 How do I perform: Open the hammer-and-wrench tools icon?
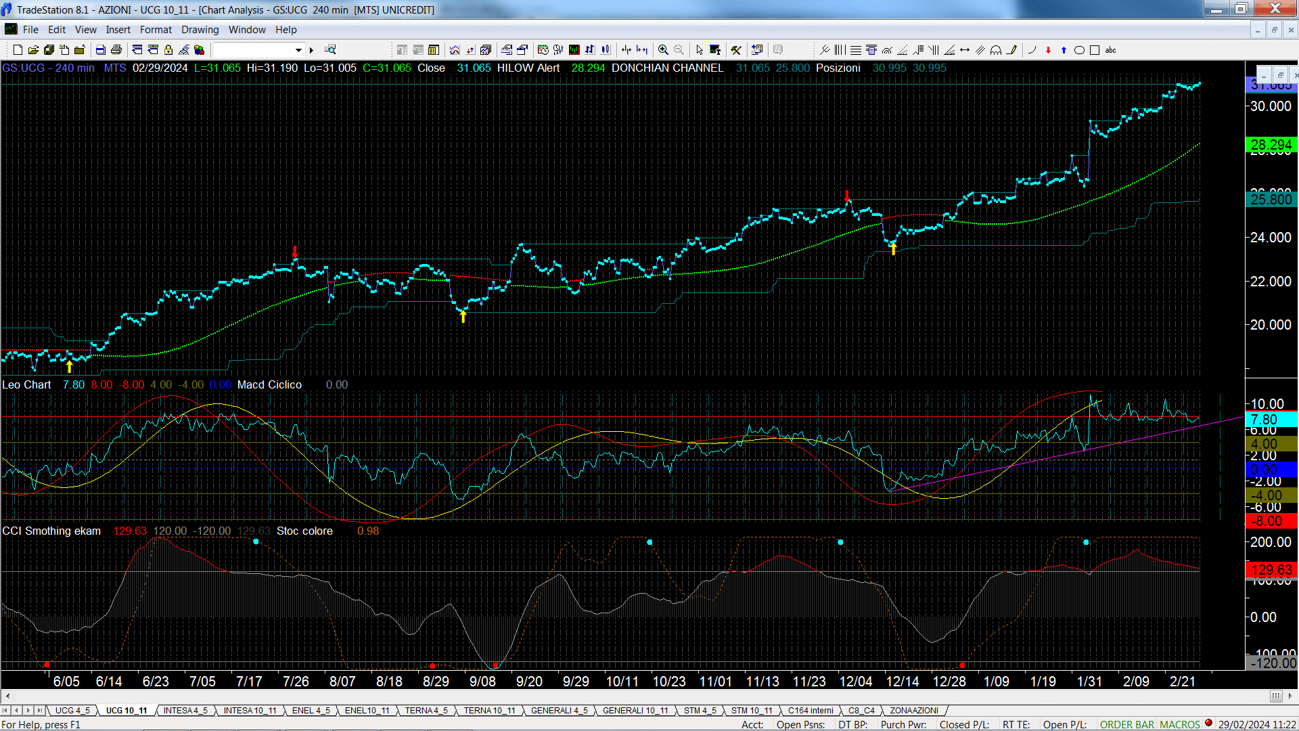(x=736, y=50)
